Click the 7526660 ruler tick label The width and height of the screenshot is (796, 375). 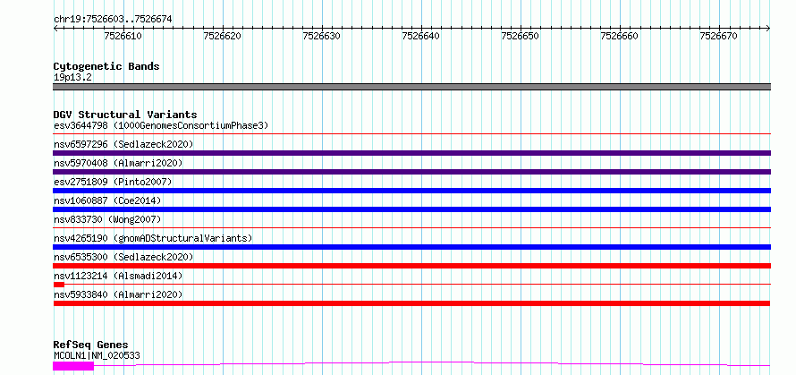tap(619, 36)
